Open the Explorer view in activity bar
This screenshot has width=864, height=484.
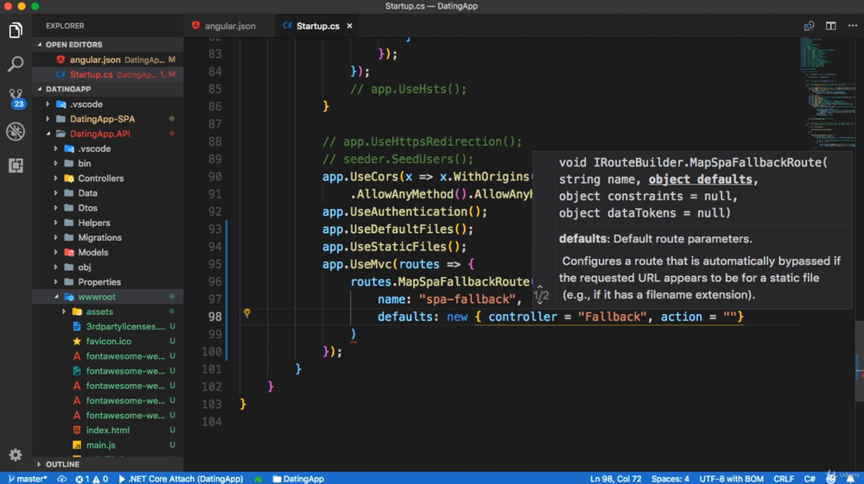[x=16, y=31]
